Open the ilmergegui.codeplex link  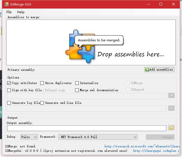coord(156,151)
